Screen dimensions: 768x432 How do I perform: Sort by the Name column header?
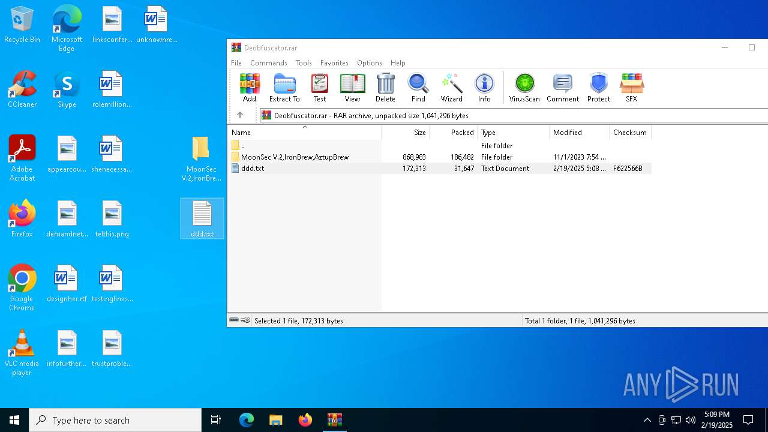[304, 133]
